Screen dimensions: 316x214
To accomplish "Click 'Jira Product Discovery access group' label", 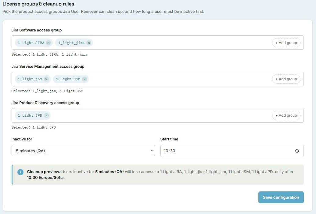I will click(x=45, y=103).
